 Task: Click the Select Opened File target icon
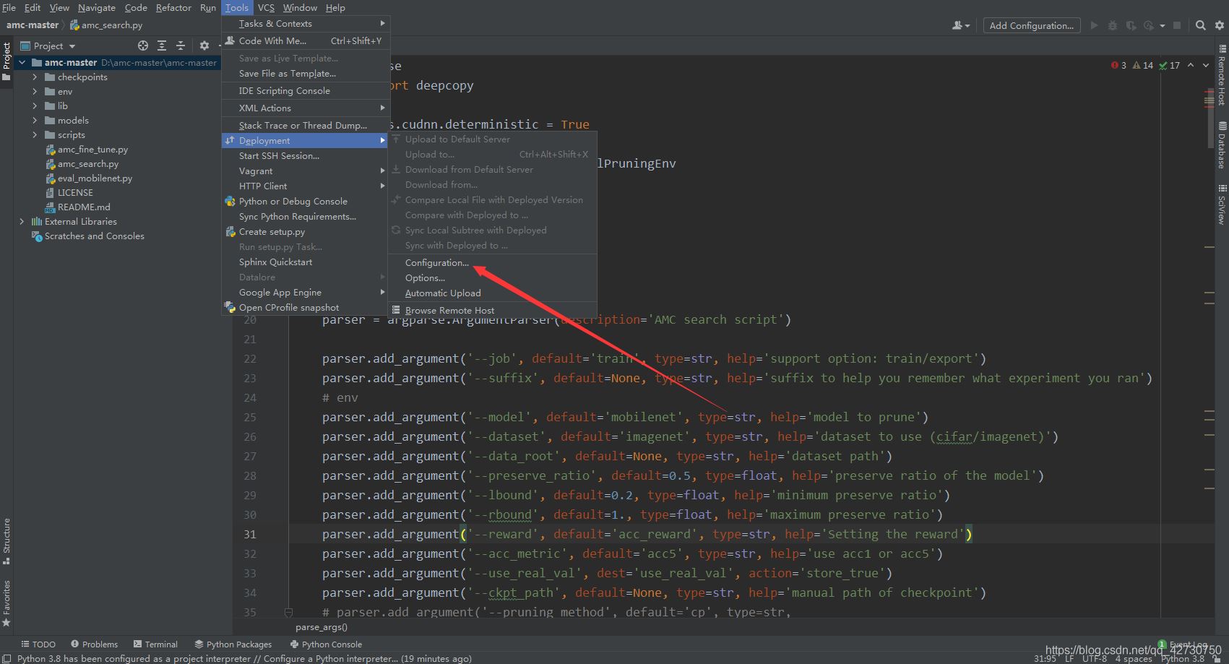click(143, 46)
